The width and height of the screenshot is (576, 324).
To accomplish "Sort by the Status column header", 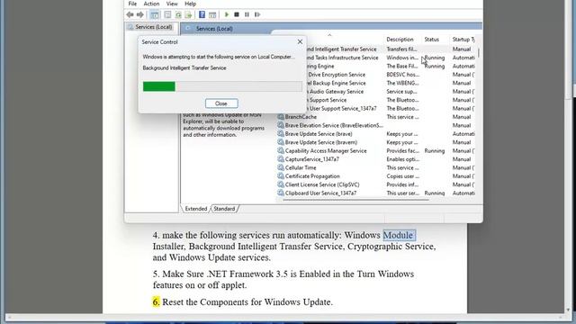I will pyautogui.click(x=432, y=40).
